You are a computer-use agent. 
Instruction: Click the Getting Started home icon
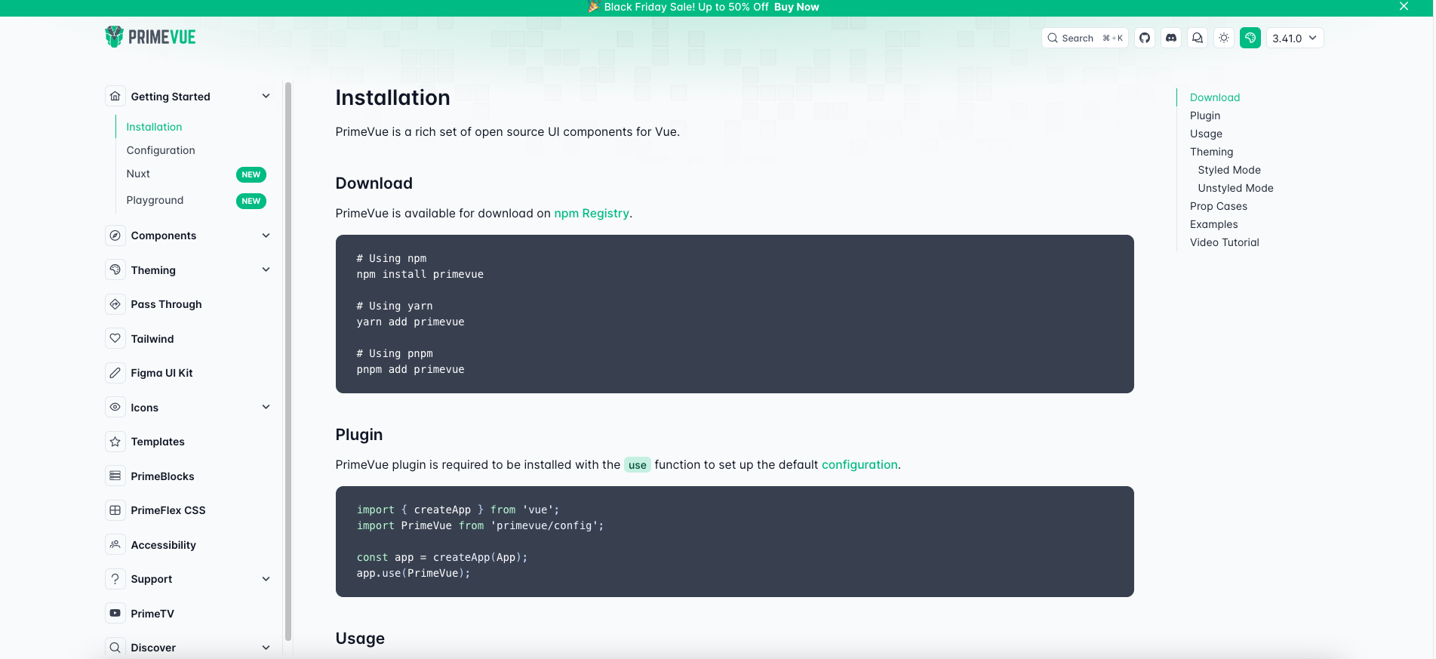(115, 96)
